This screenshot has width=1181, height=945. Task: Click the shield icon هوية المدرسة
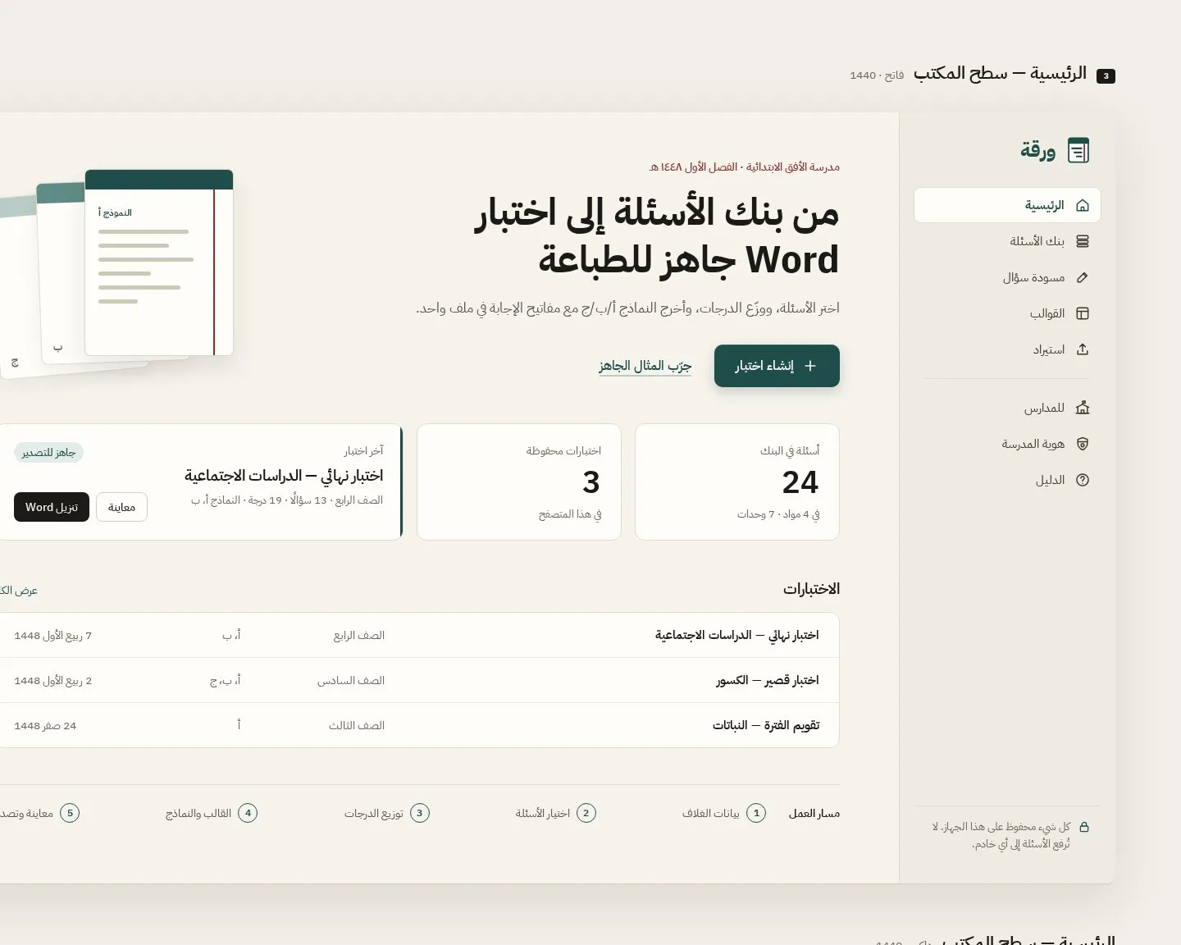pos(1082,444)
